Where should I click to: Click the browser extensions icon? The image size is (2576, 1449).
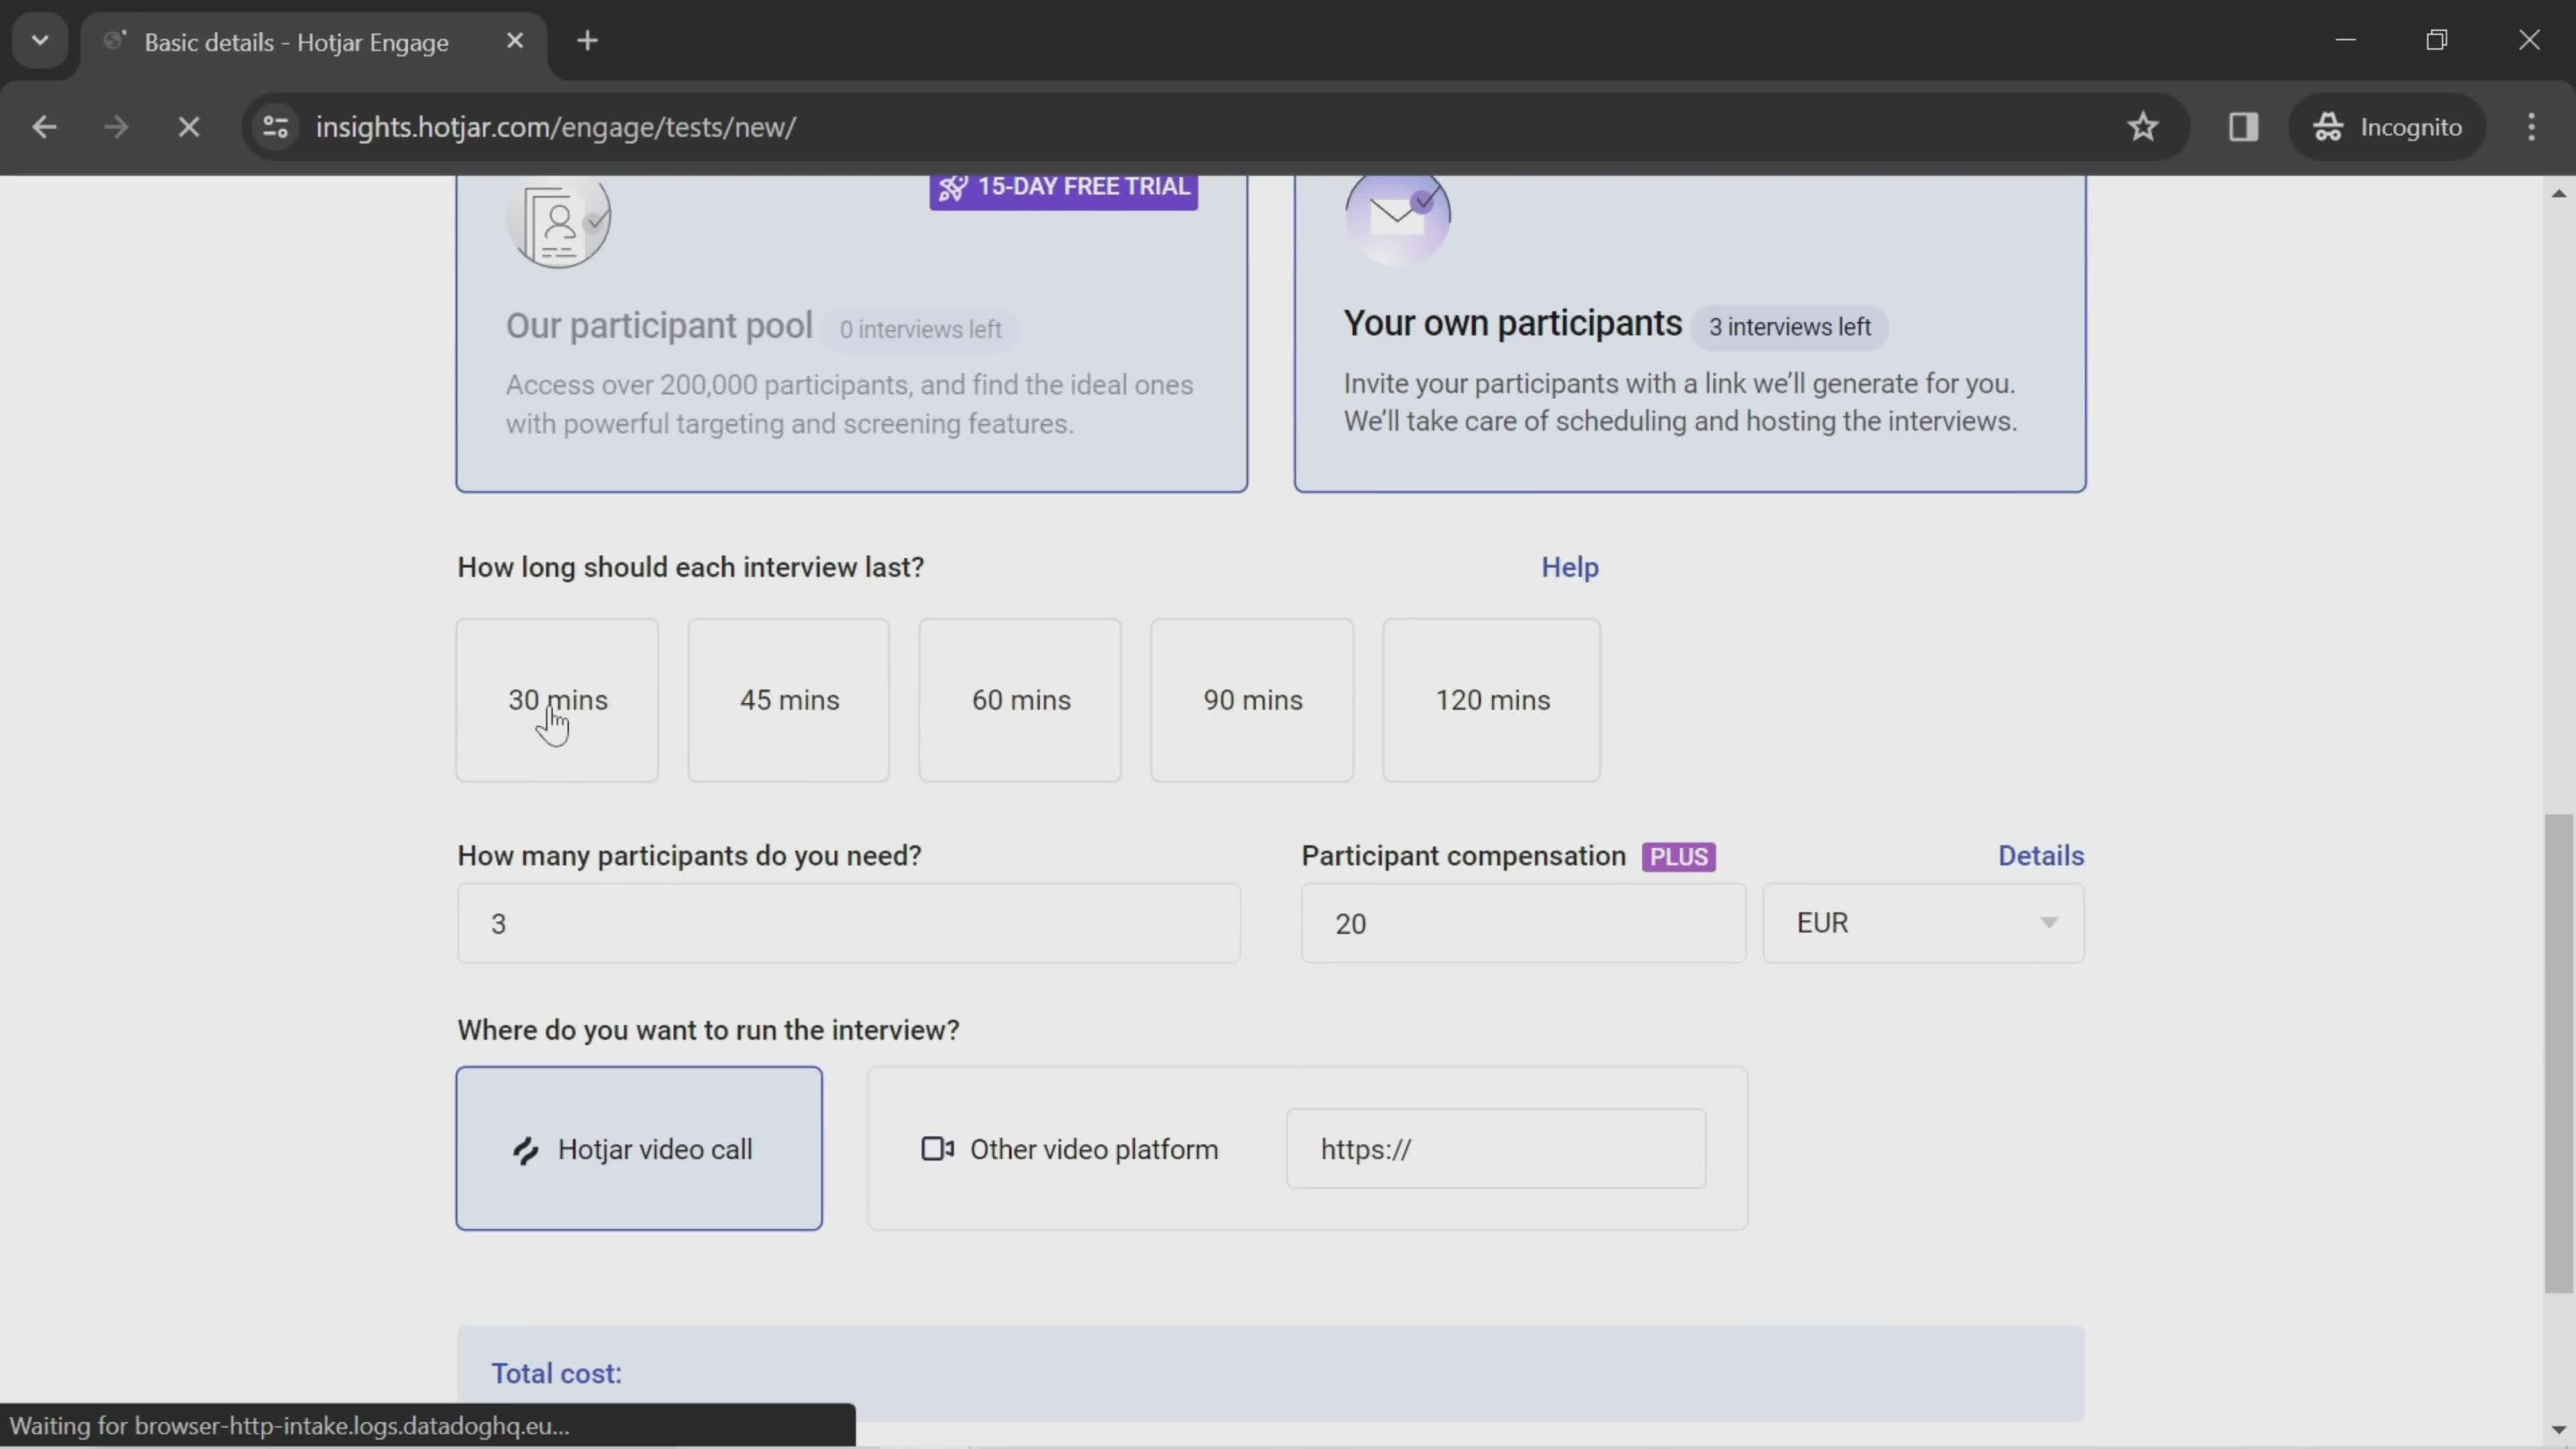[x=2243, y=125]
